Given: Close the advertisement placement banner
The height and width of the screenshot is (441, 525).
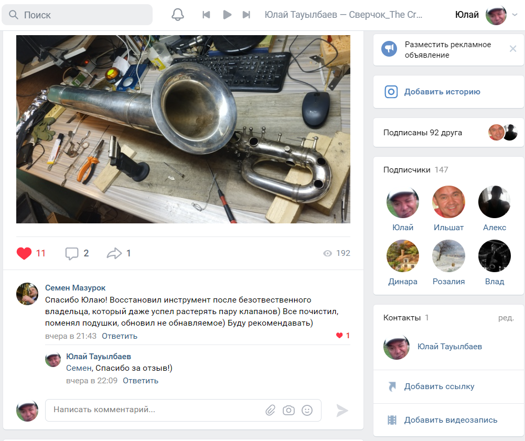Looking at the screenshot, I should click(513, 49).
